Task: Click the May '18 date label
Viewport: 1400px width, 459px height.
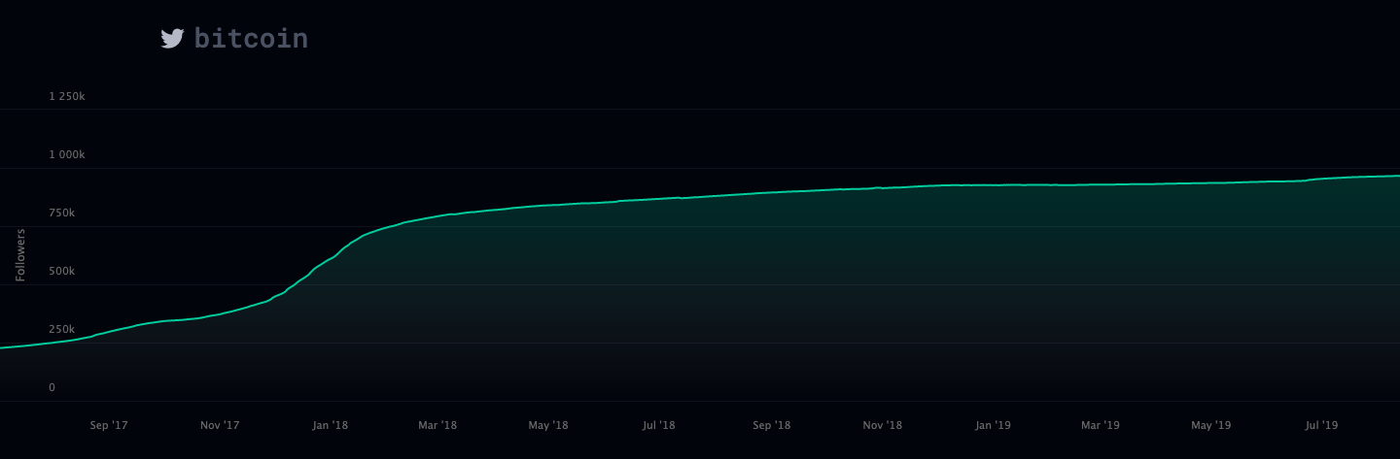Action: (x=547, y=425)
